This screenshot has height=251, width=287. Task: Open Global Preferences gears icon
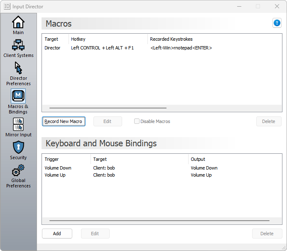[x=18, y=170]
